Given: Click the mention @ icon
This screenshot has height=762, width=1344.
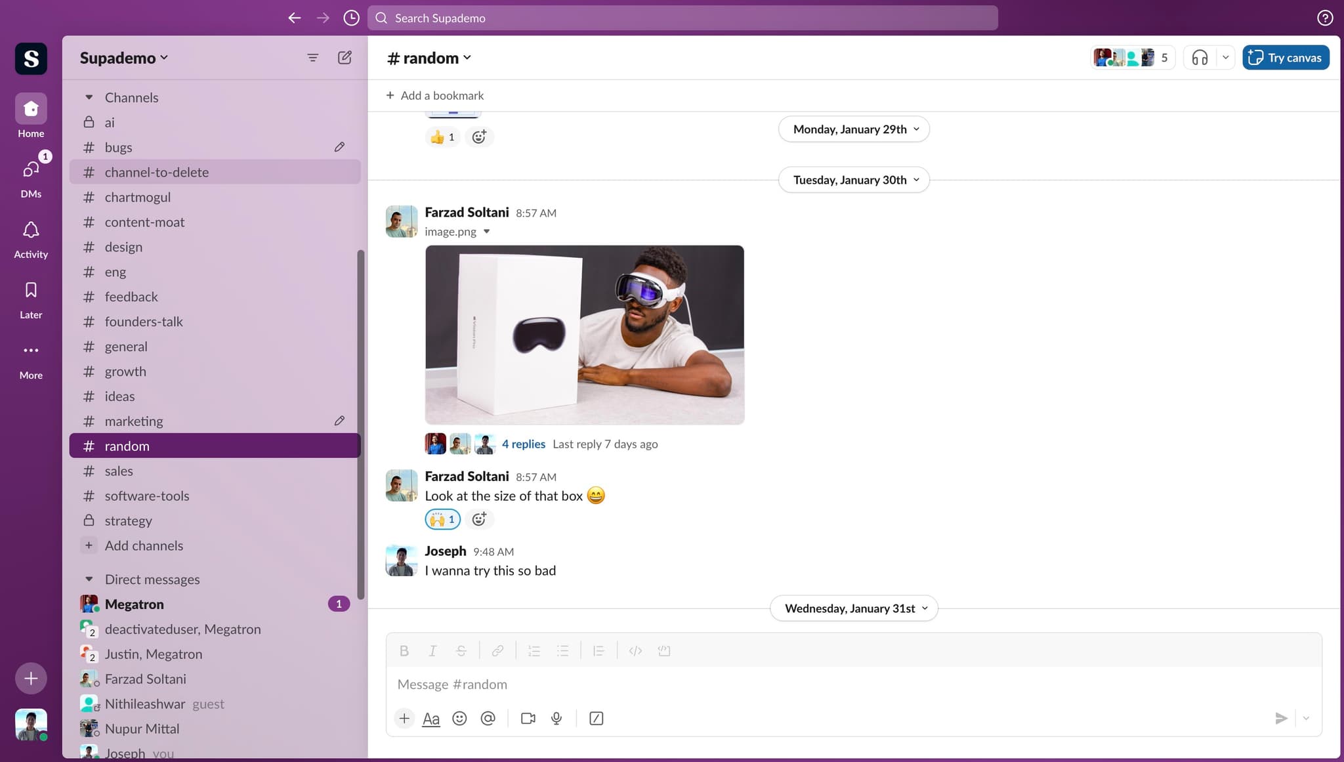Looking at the screenshot, I should tap(488, 719).
